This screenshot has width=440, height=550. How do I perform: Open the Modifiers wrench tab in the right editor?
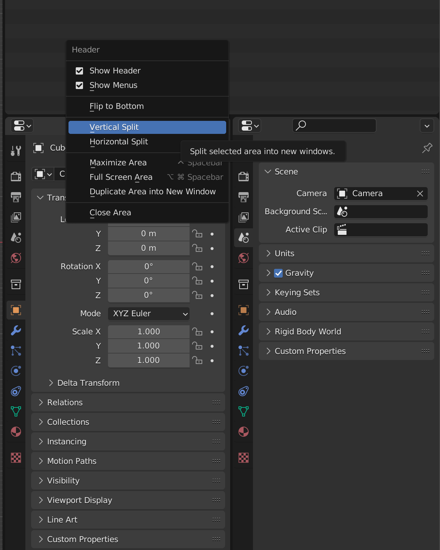[x=244, y=330]
